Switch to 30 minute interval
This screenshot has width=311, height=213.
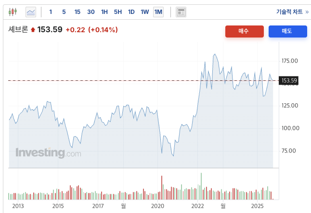[x=91, y=12]
